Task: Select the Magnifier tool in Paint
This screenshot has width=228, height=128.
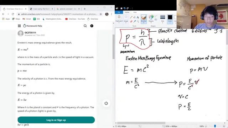Action: 138,21
